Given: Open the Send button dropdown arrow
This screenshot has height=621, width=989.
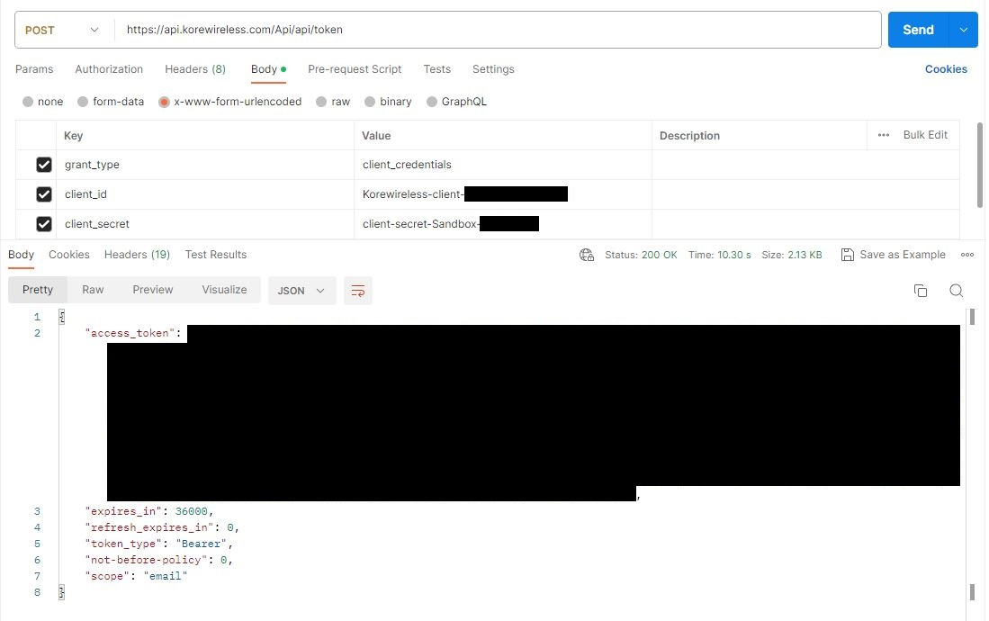Looking at the screenshot, I should [x=961, y=29].
